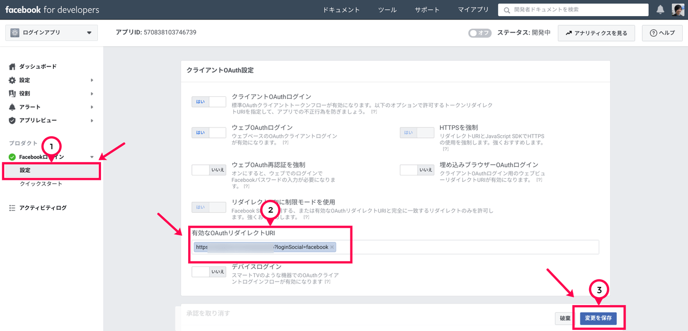Click the valid OAuth redirect URI field
688x331 pixels.
395,247
